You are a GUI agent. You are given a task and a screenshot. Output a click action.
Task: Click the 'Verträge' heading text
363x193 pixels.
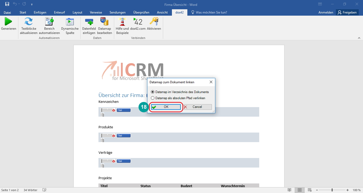coord(105,153)
